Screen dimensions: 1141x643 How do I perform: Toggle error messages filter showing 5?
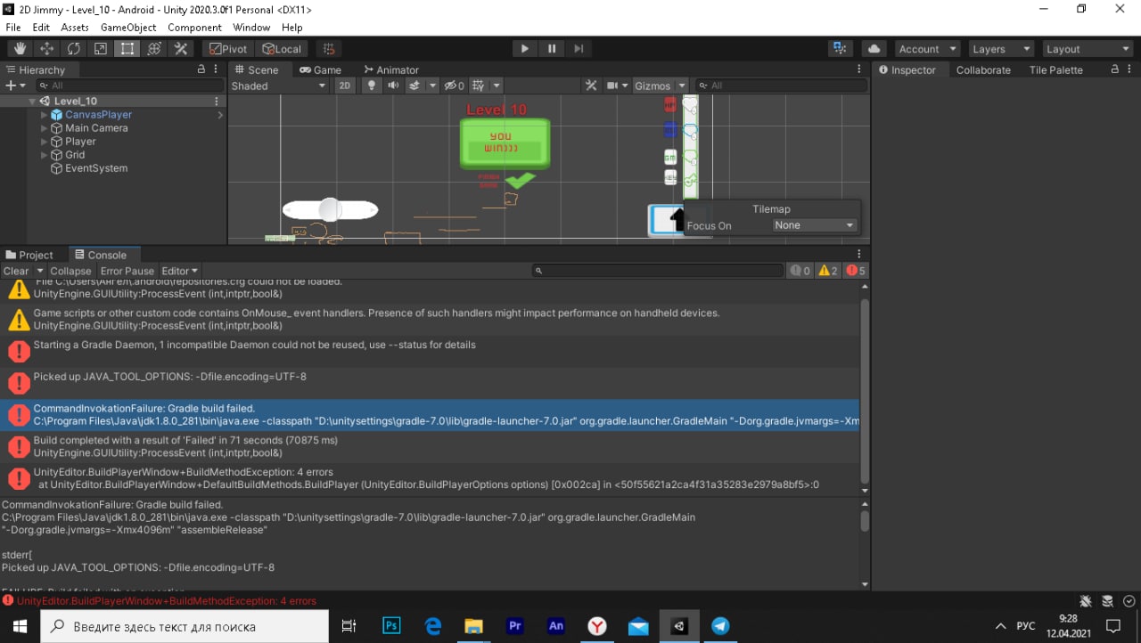pos(856,271)
